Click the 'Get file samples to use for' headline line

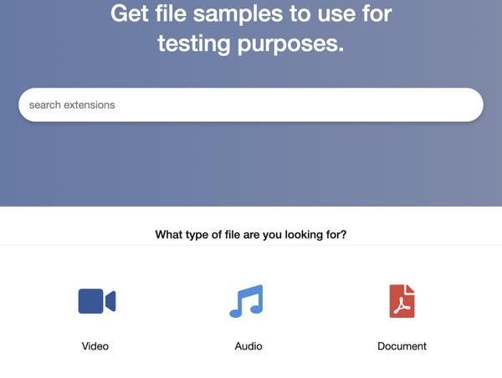[x=251, y=13]
